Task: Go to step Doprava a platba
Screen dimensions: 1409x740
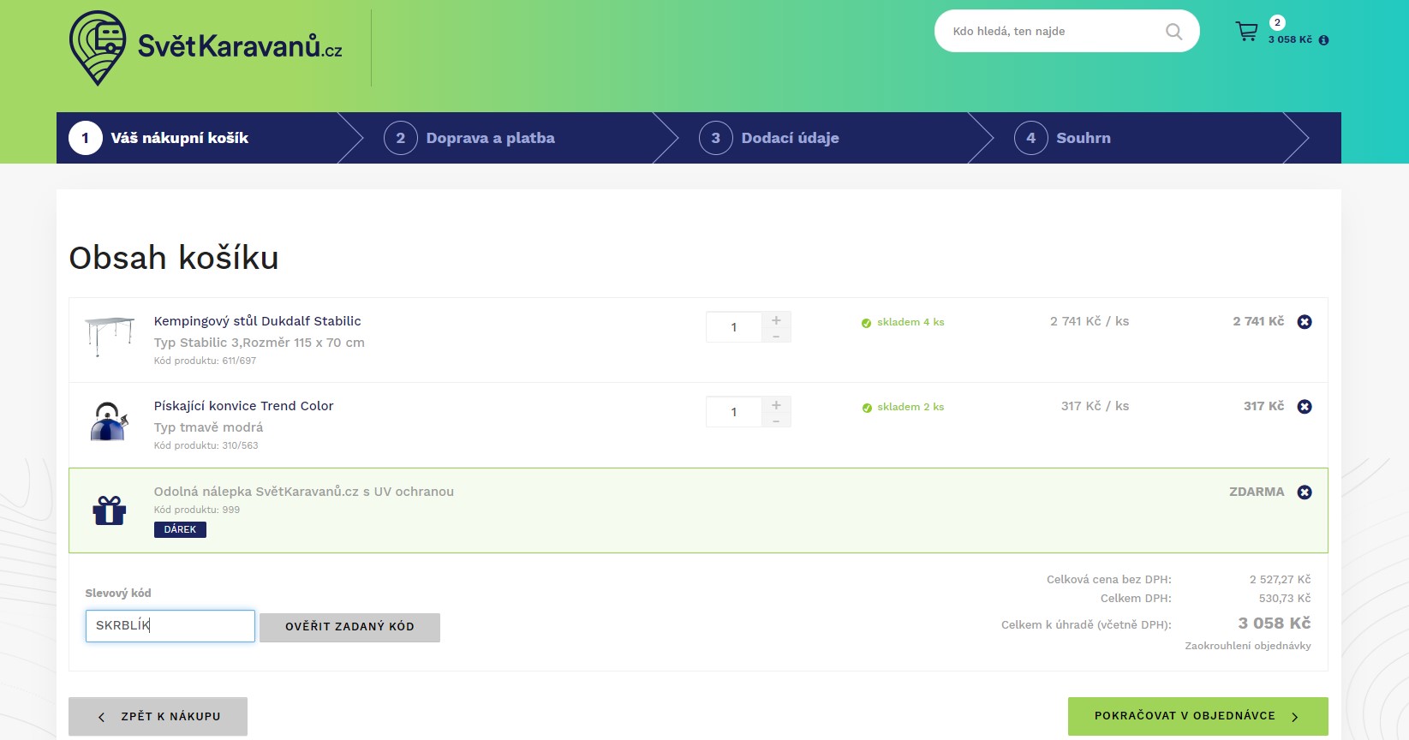Action: pos(469,138)
